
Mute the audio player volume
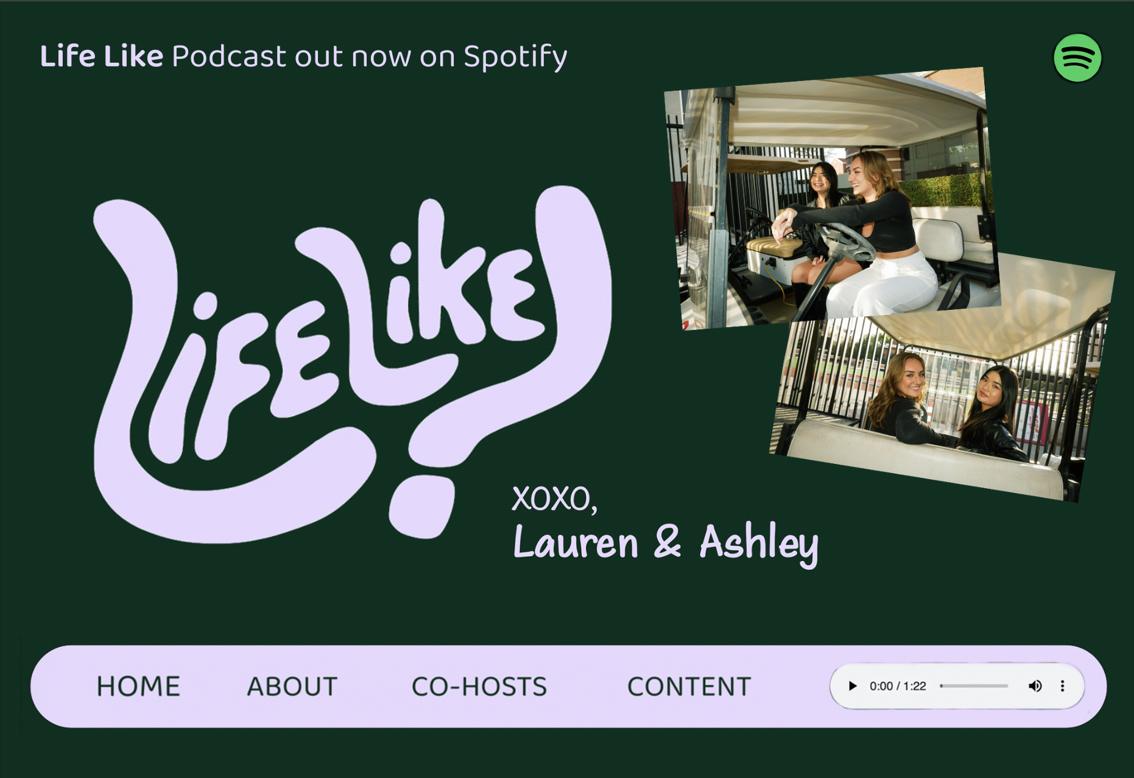[1035, 686]
